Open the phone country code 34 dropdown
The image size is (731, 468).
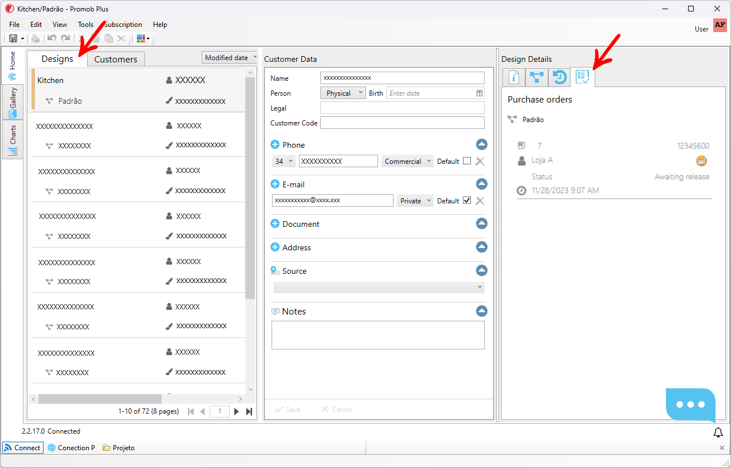(284, 161)
